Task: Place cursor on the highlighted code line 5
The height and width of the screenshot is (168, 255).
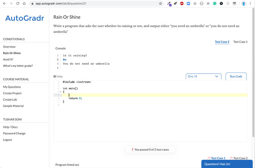Action: (154, 95)
